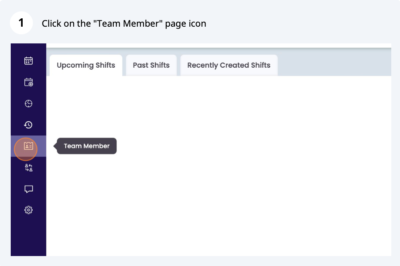
Task: Click the Team Member ID card icon
Action: (28, 146)
